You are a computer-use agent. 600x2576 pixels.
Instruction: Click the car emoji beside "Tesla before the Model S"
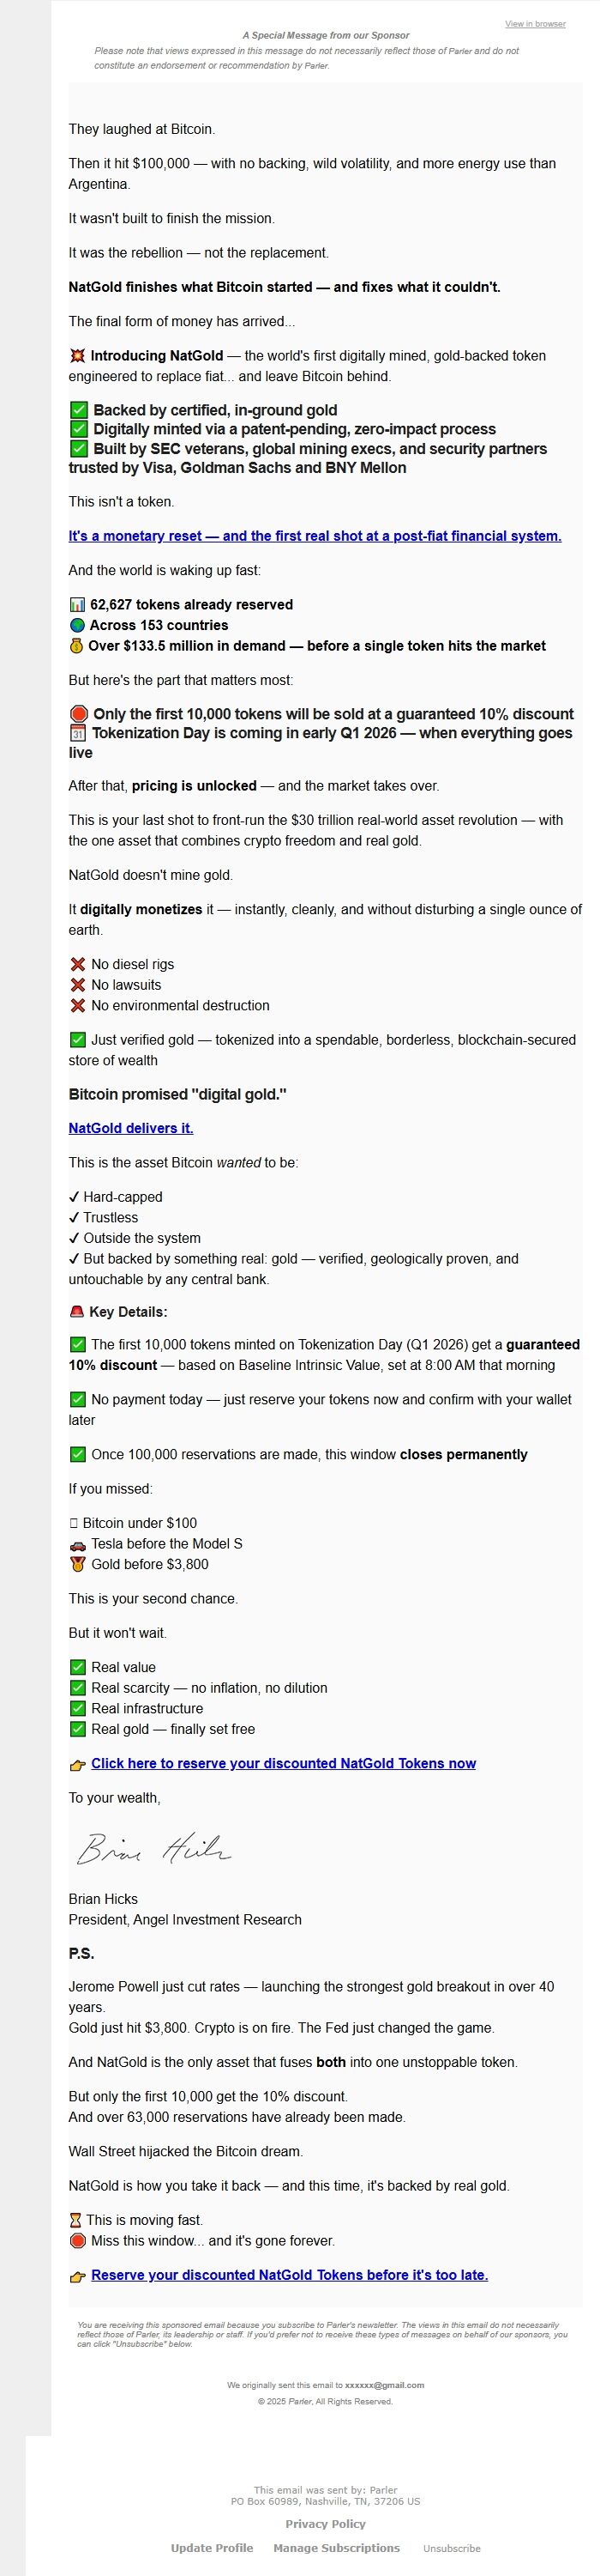click(x=78, y=1544)
